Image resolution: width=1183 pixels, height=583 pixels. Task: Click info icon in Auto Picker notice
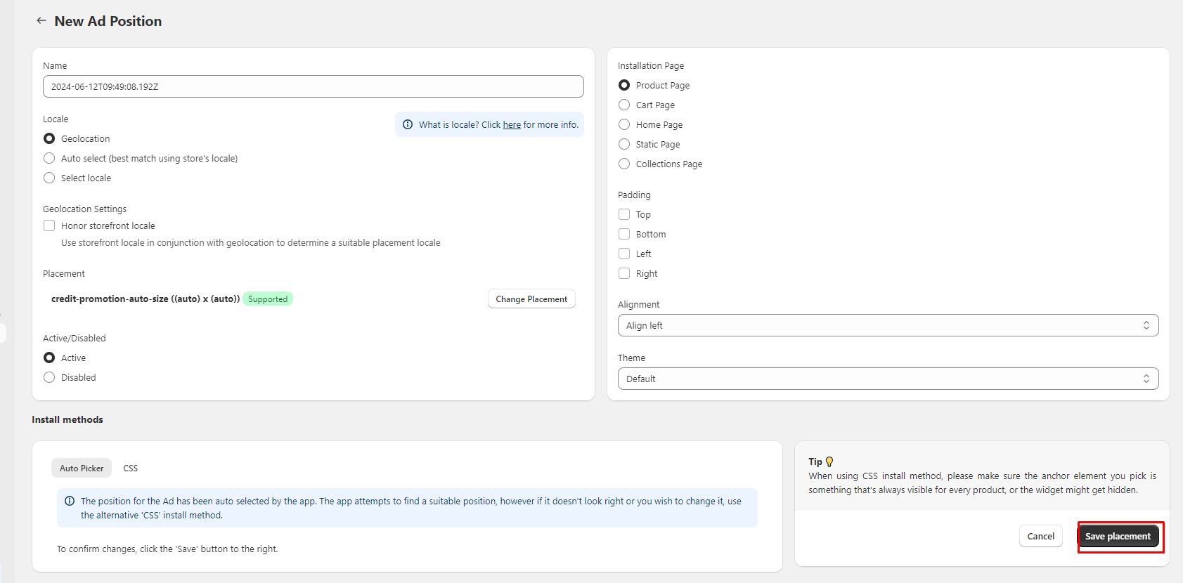(x=70, y=501)
